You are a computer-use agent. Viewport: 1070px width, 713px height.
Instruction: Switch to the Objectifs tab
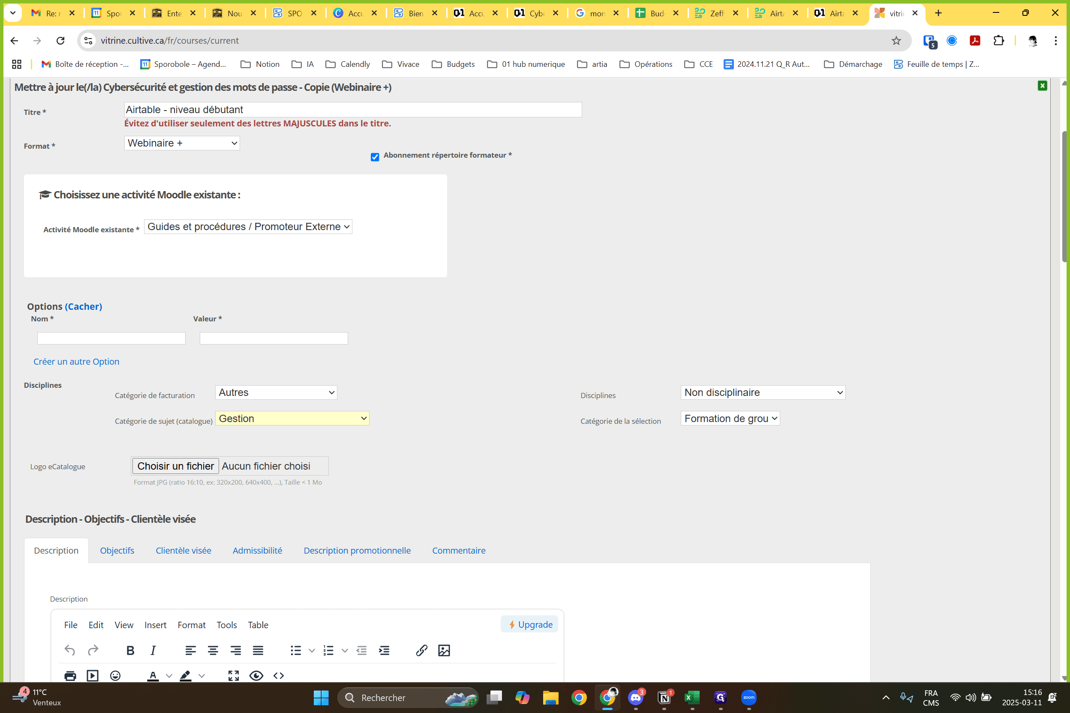tap(117, 550)
